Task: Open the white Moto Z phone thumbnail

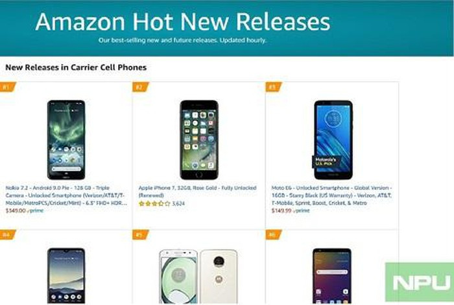Action: 198,277
